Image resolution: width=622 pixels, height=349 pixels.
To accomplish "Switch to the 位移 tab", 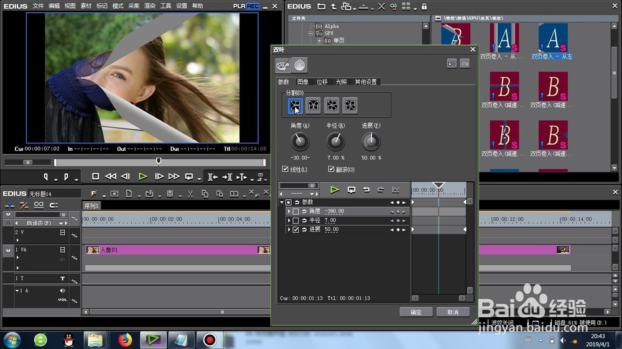I will coord(322,81).
